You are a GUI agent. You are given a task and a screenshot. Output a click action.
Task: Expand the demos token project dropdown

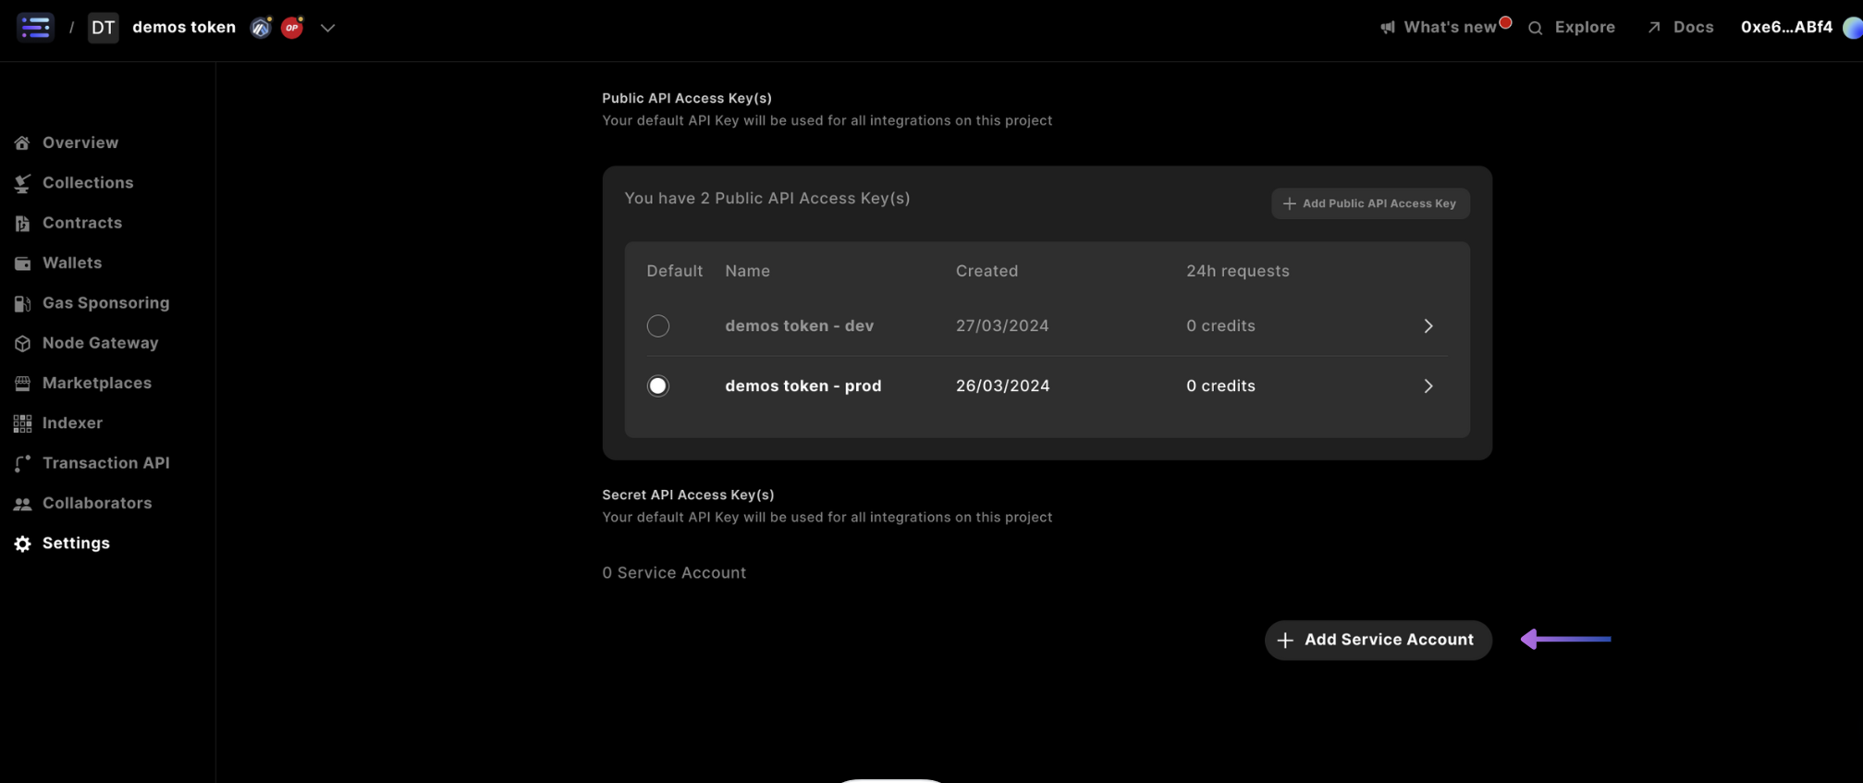point(327,28)
